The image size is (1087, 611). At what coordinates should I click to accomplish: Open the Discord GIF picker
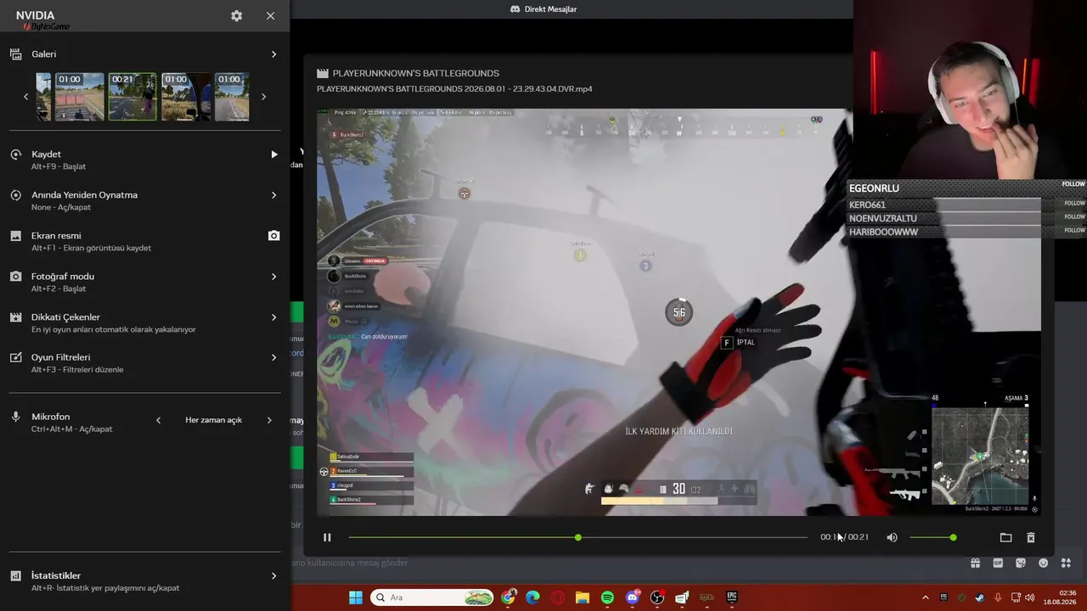pos(998,563)
